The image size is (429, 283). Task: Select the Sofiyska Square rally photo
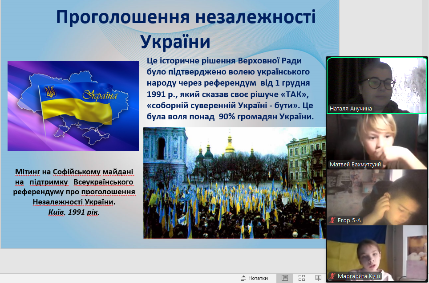click(235, 183)
